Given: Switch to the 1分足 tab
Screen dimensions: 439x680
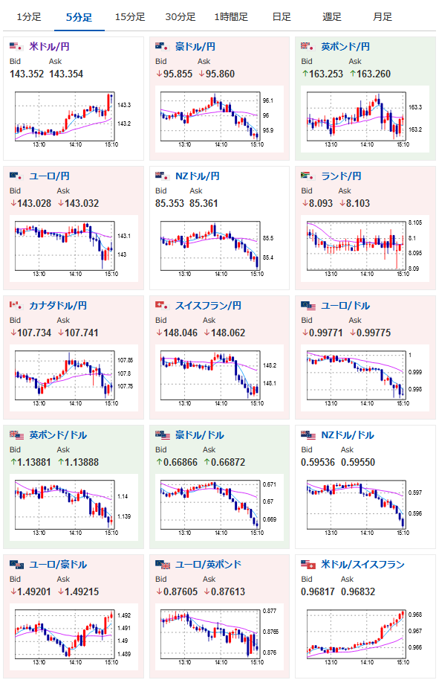Looking at the screenshot, I should (28, 17).
